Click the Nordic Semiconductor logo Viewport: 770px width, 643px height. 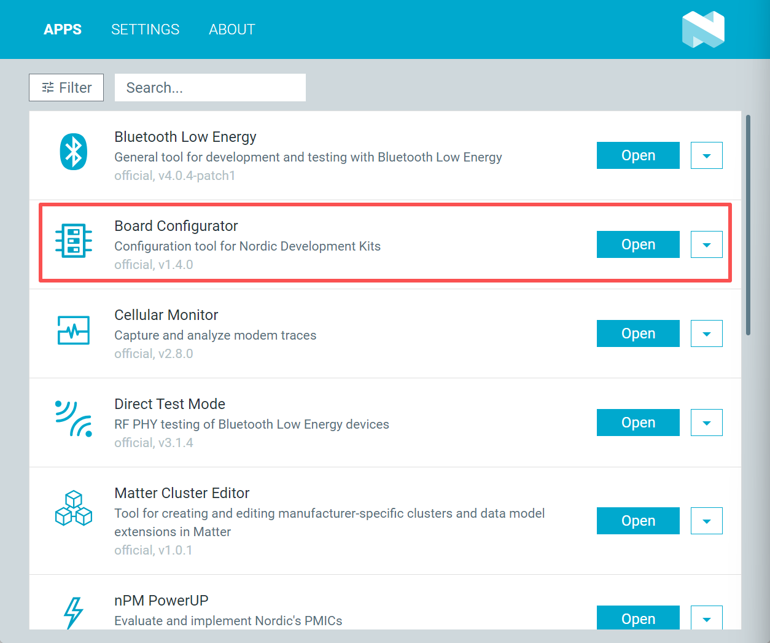click(704, 30)
